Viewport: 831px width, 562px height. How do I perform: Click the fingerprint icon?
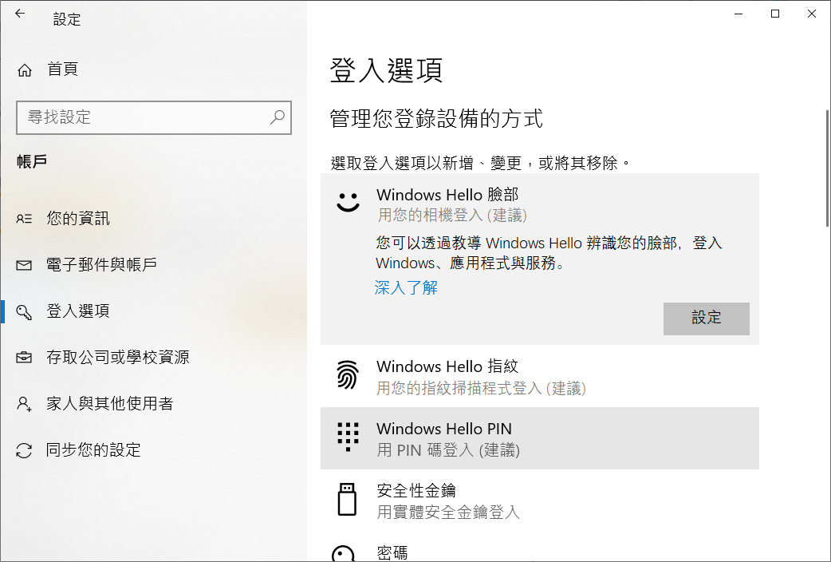pyautogui.click(x=348, y=374)
